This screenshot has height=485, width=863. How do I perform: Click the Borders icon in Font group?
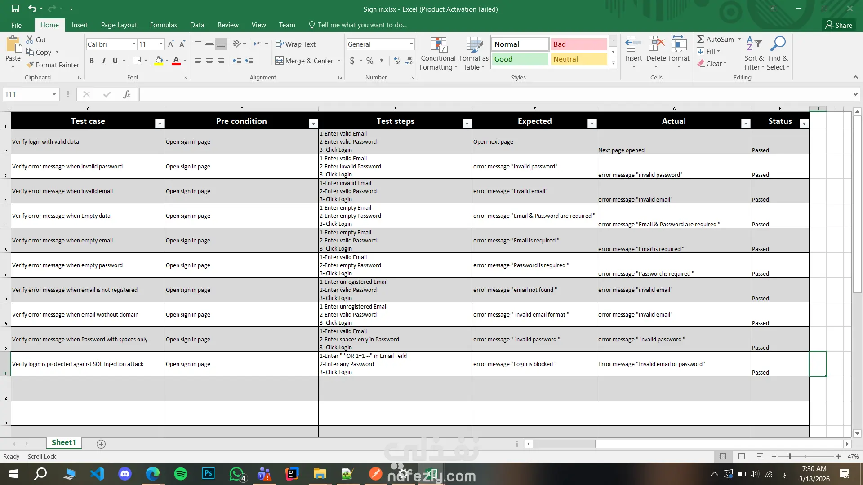click(137, 61)
